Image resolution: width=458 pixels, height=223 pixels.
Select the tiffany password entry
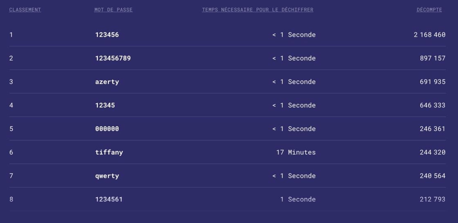pyautogui.click(x=109, y=152)
